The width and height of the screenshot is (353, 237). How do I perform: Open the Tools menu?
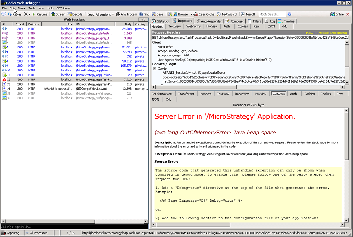click(x=32, y=8)
